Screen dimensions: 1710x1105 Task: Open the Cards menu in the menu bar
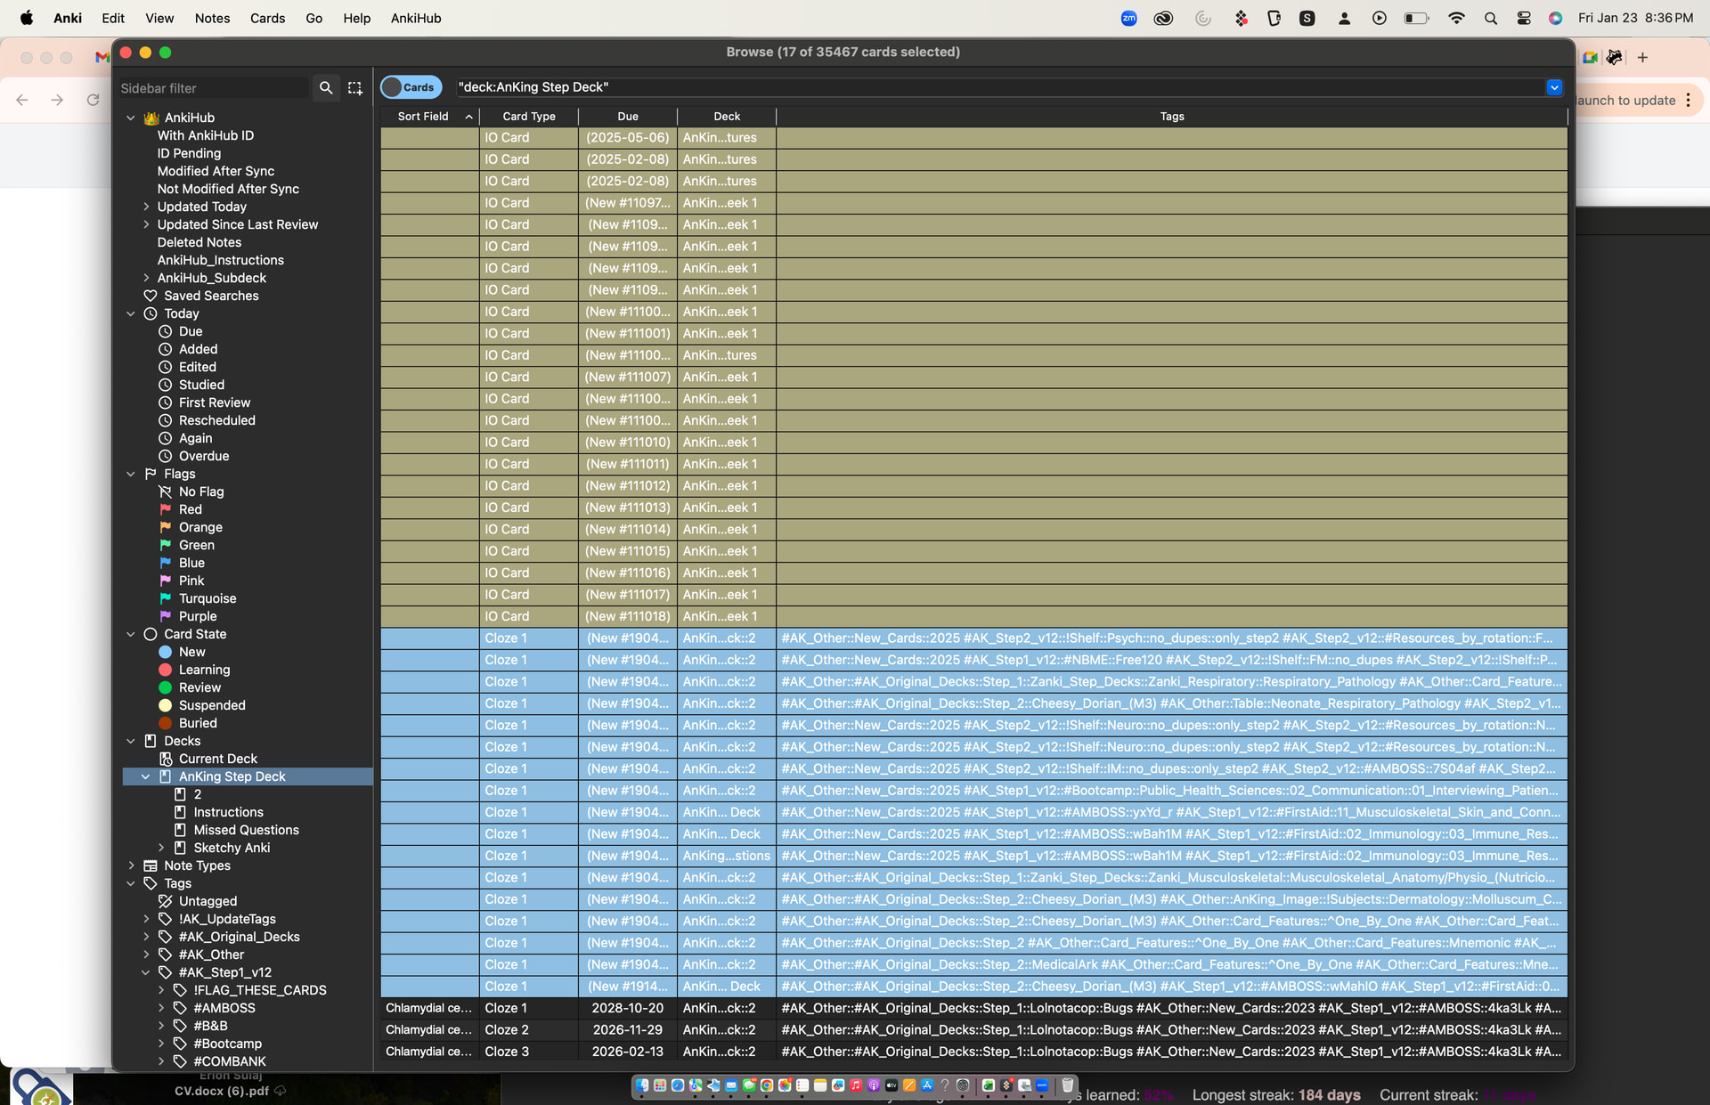click(267, 18)
